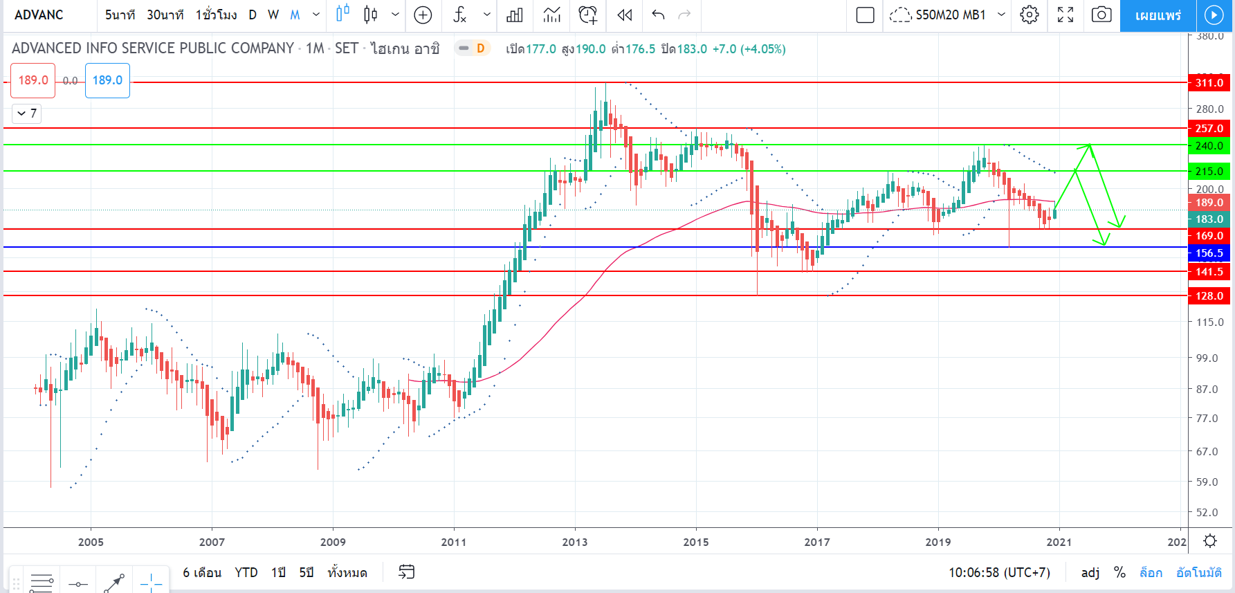Viewport: 1235px width, 593px height.
Task: Click the เผยแพร่ publish button
Action: 1158,15
